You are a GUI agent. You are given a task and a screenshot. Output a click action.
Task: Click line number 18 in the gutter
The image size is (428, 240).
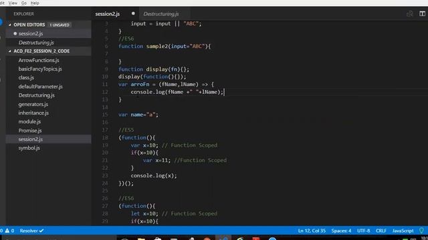tap(105, 138)
